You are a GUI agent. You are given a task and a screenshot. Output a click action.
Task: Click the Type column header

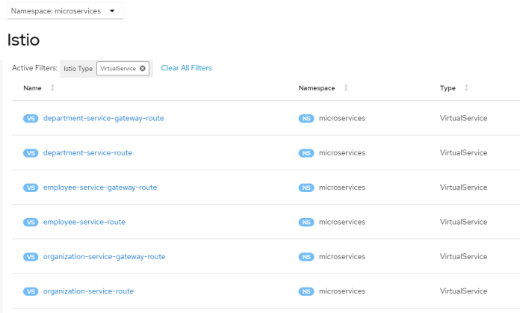[448, 88]
